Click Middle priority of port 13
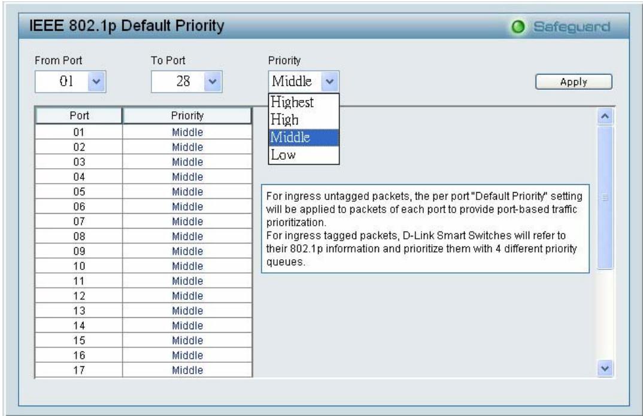The width and height of the screenshot is (643, 416). click(187, 311)
